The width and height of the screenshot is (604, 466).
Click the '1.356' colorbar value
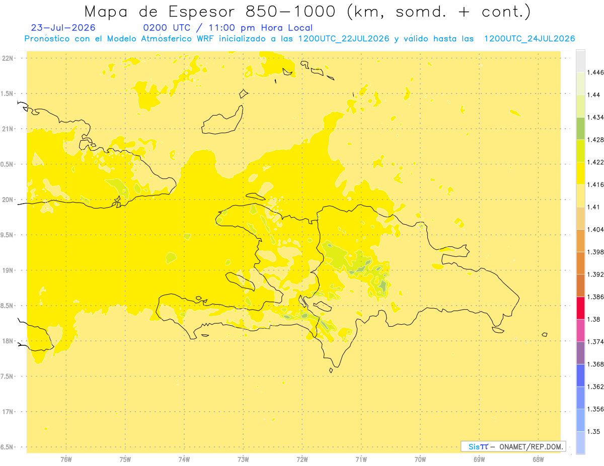click(x=595, y=409)
